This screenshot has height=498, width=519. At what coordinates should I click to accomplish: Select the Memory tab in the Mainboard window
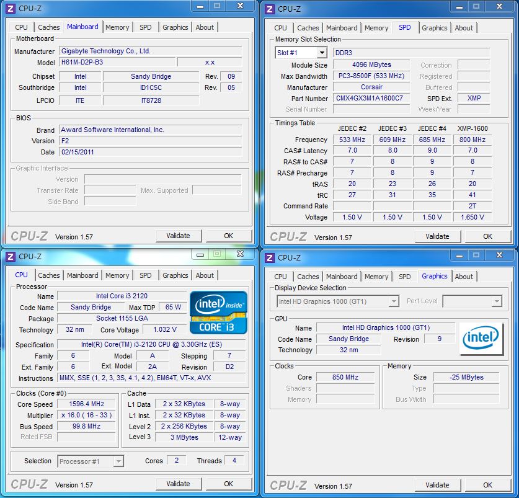click(x=117, y=27)
